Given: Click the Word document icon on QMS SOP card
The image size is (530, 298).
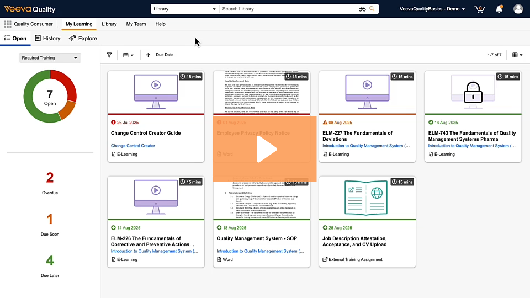Looking at the screenshot, I should (219, 259).
